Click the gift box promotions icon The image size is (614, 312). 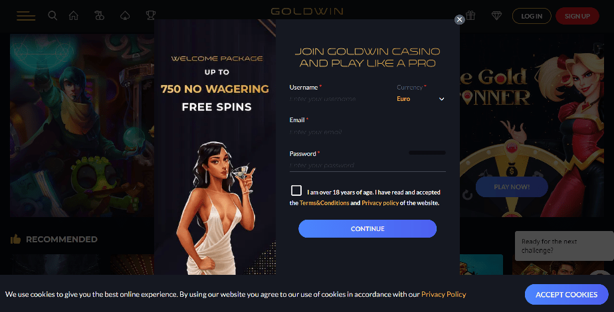coord(470,16)
